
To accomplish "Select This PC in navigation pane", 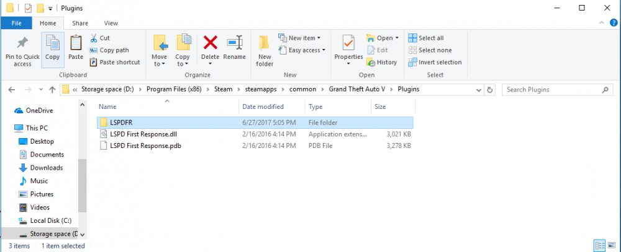I will coord(31,128).
